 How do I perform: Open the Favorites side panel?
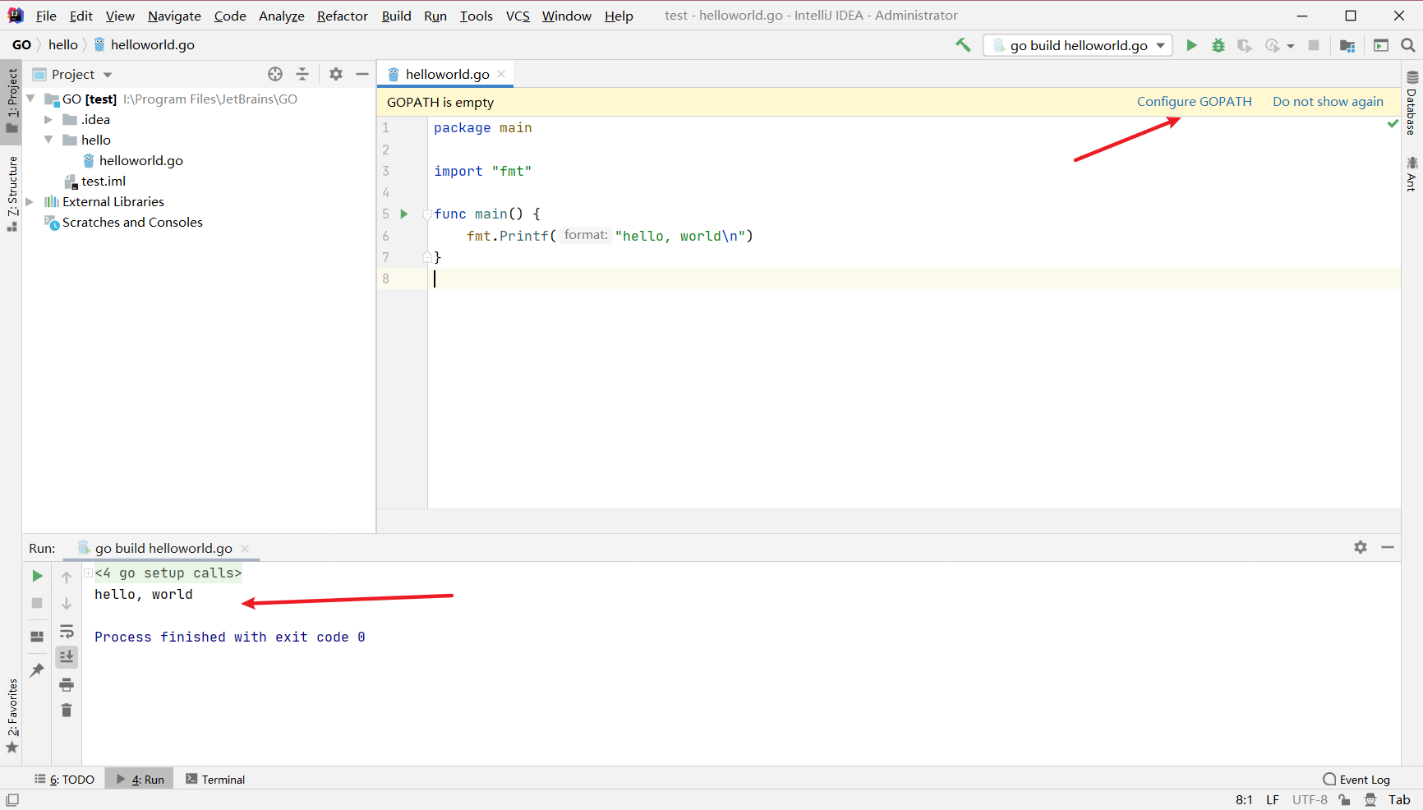12,716
